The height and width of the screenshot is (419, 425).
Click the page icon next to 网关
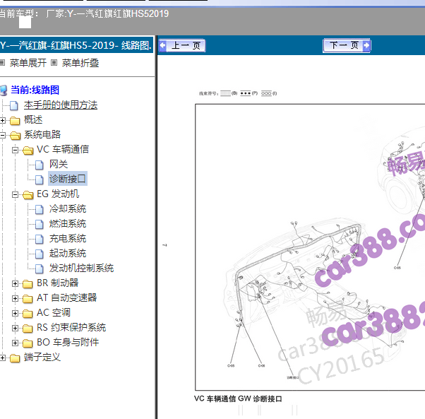pyautogui.click(x=40, y=165)
